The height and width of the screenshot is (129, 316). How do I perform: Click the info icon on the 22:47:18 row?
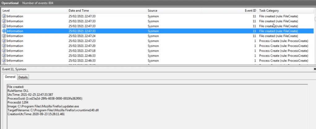(4, 51)
